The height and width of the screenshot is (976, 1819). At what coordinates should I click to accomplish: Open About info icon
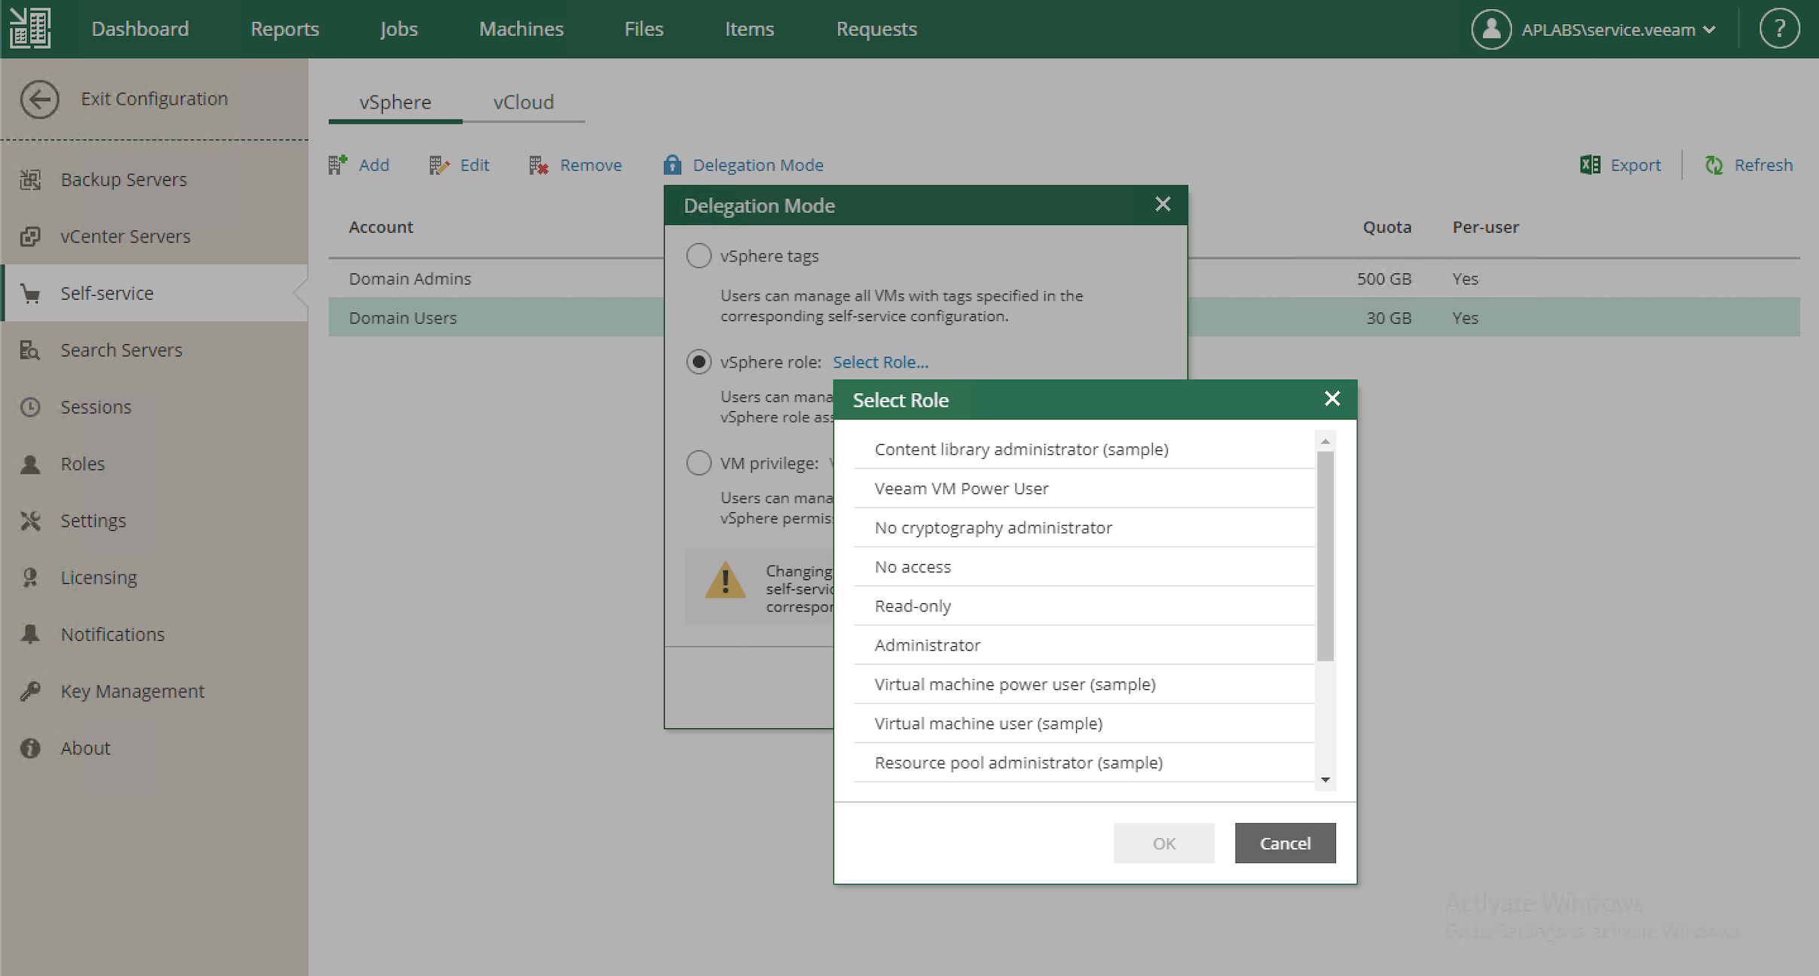pyautogui.click(x=30, y=748)
